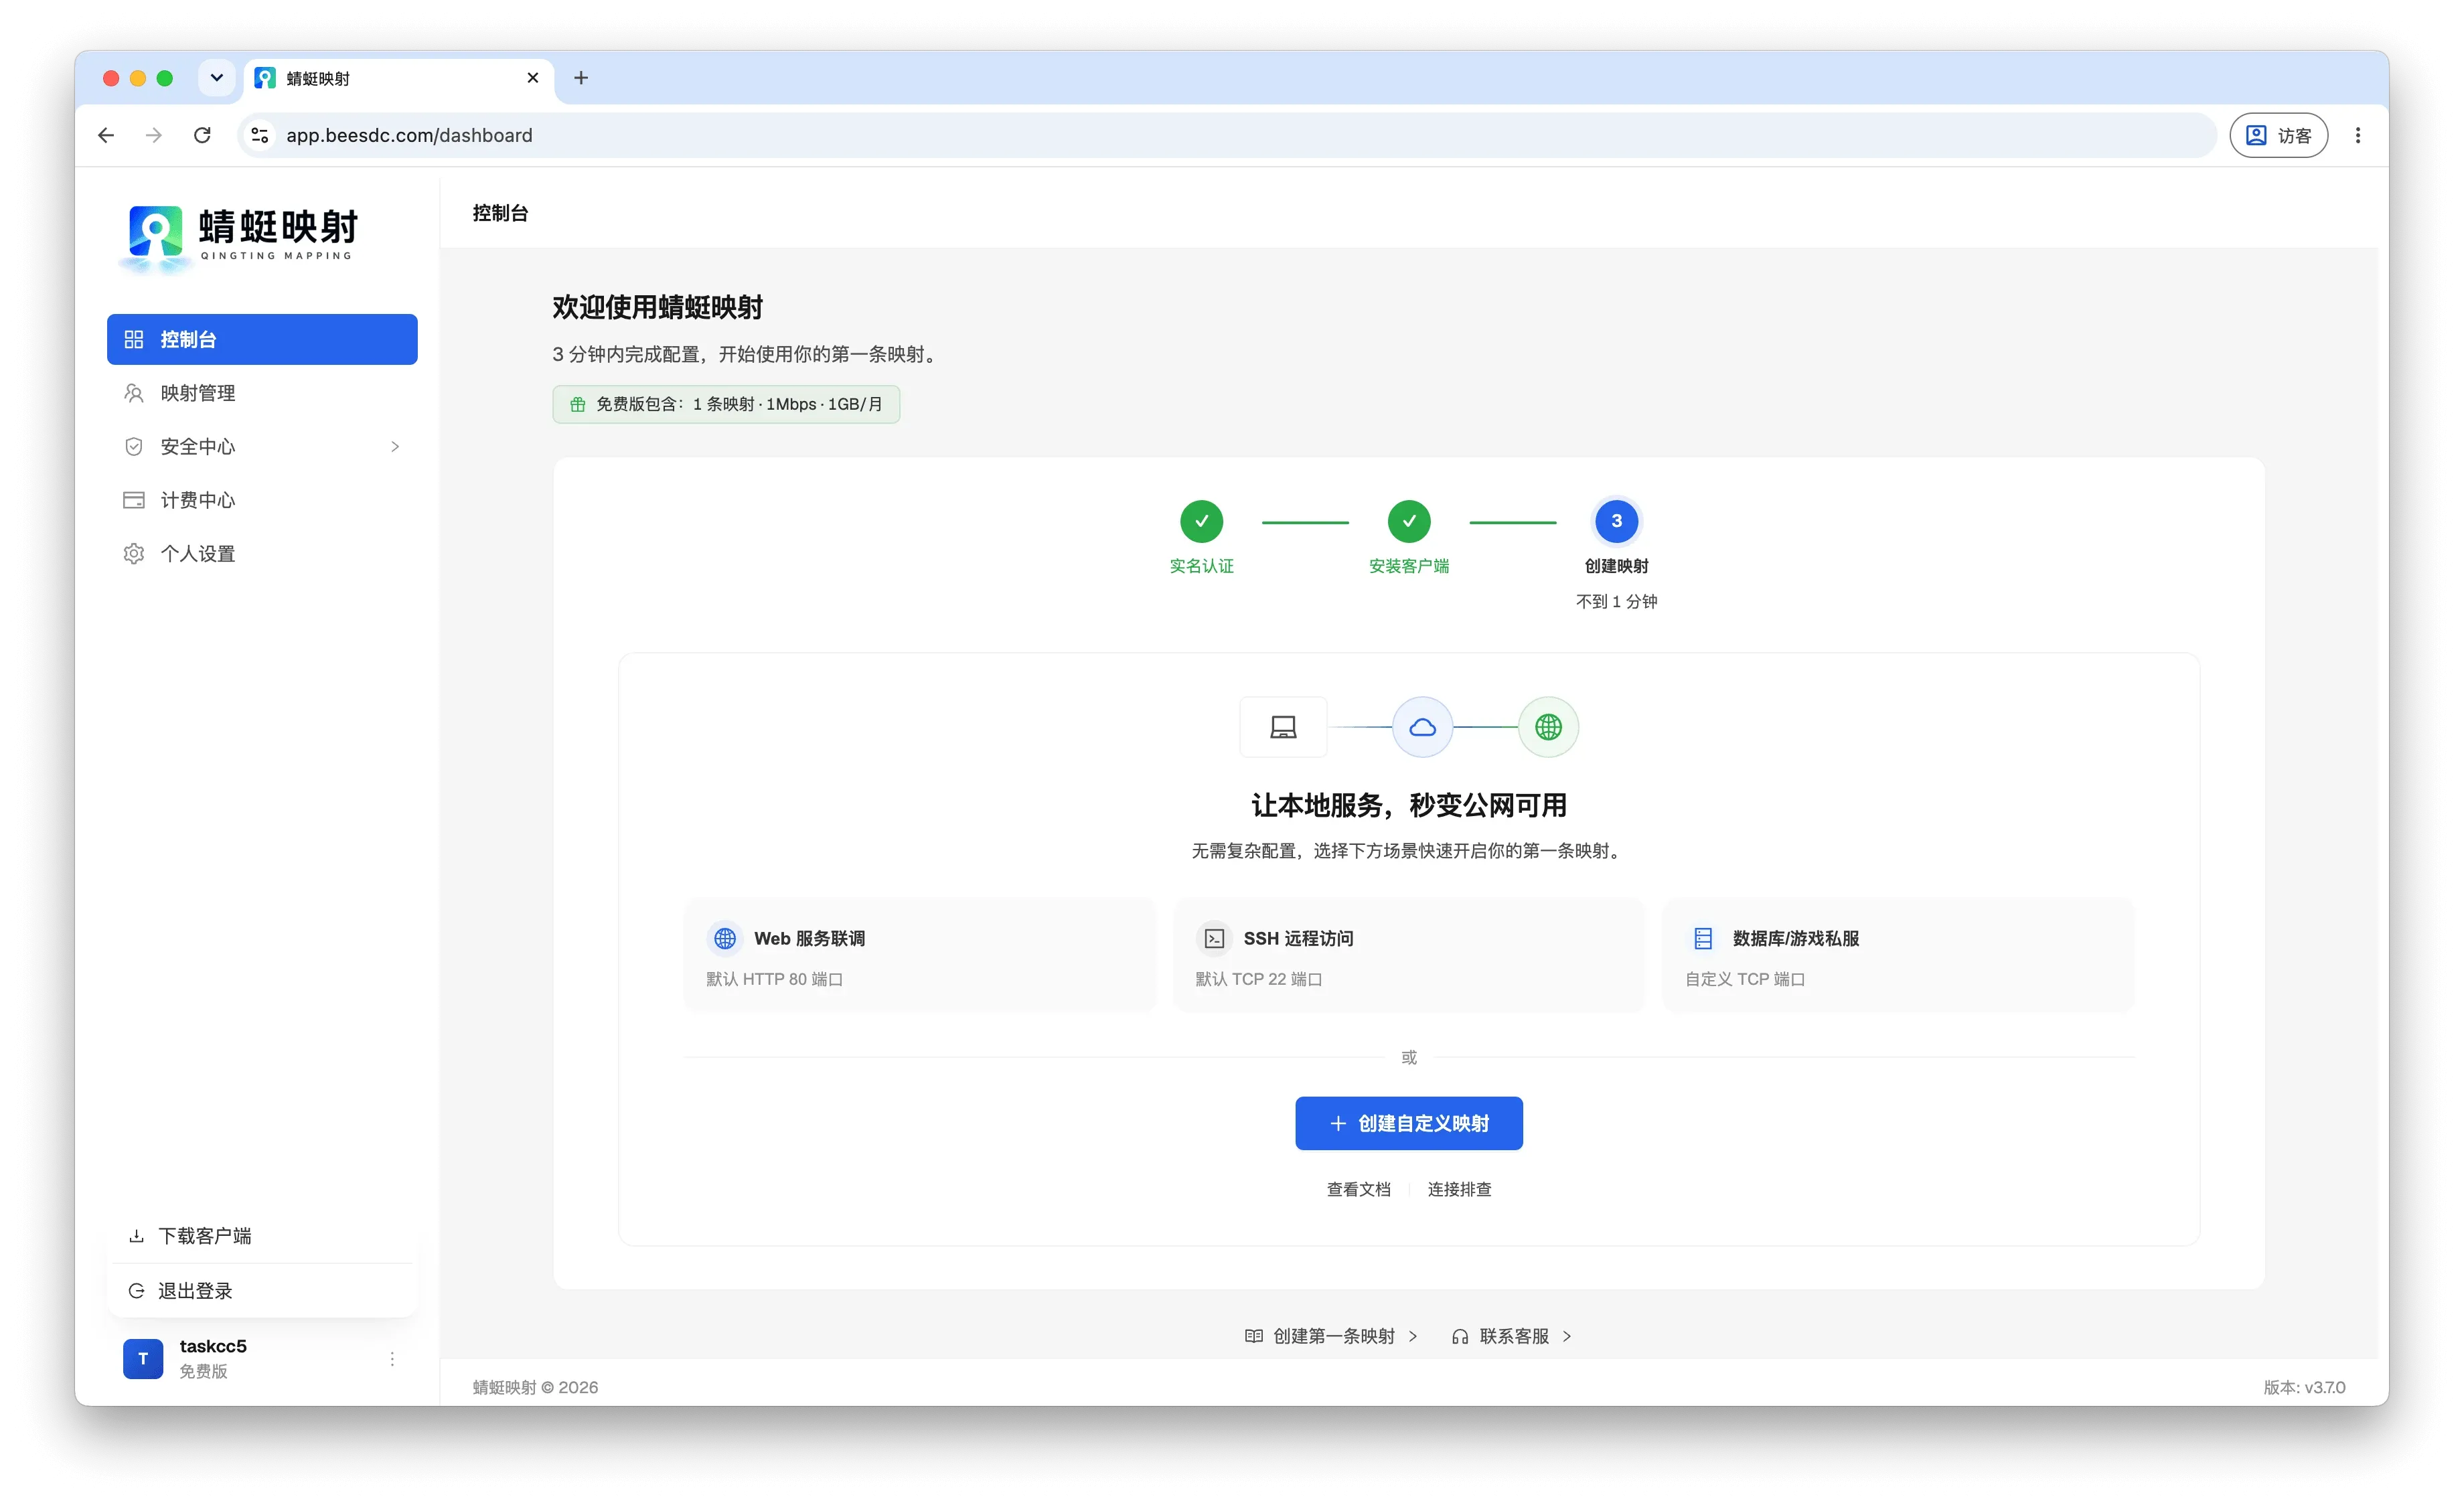Click the free plan gift badge

click(x=726, y=404)
